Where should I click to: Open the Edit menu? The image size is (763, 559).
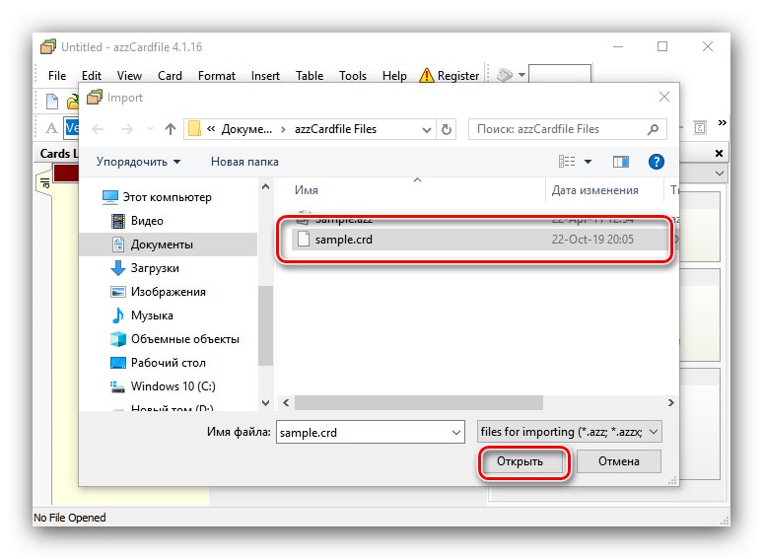pos(92,76)
